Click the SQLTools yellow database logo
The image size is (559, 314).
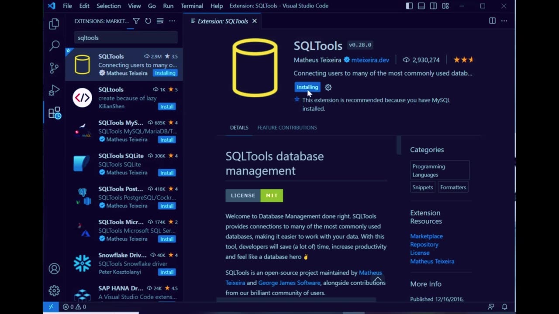255,68
